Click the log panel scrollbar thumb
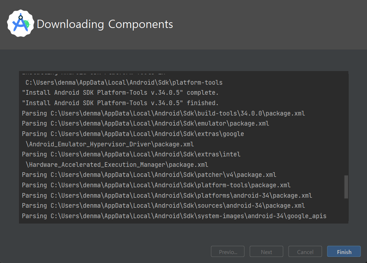The width and height of the screenshot is (367, 263). pyautogui.click(x=346, y=187)
